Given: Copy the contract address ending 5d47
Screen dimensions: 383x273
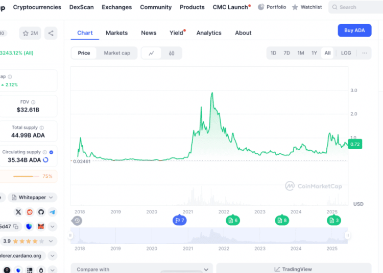Looking at the screenshot, I should (x=16, y=226).
